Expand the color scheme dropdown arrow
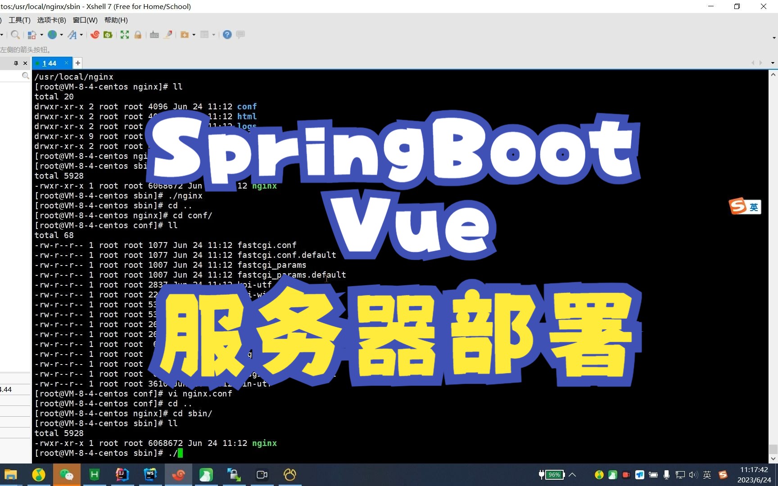The height and width of the screenshot is (486, 778). [41, 35]
